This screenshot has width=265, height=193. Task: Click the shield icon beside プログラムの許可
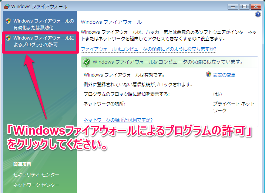pyautogui.click(x=8, y=38)
